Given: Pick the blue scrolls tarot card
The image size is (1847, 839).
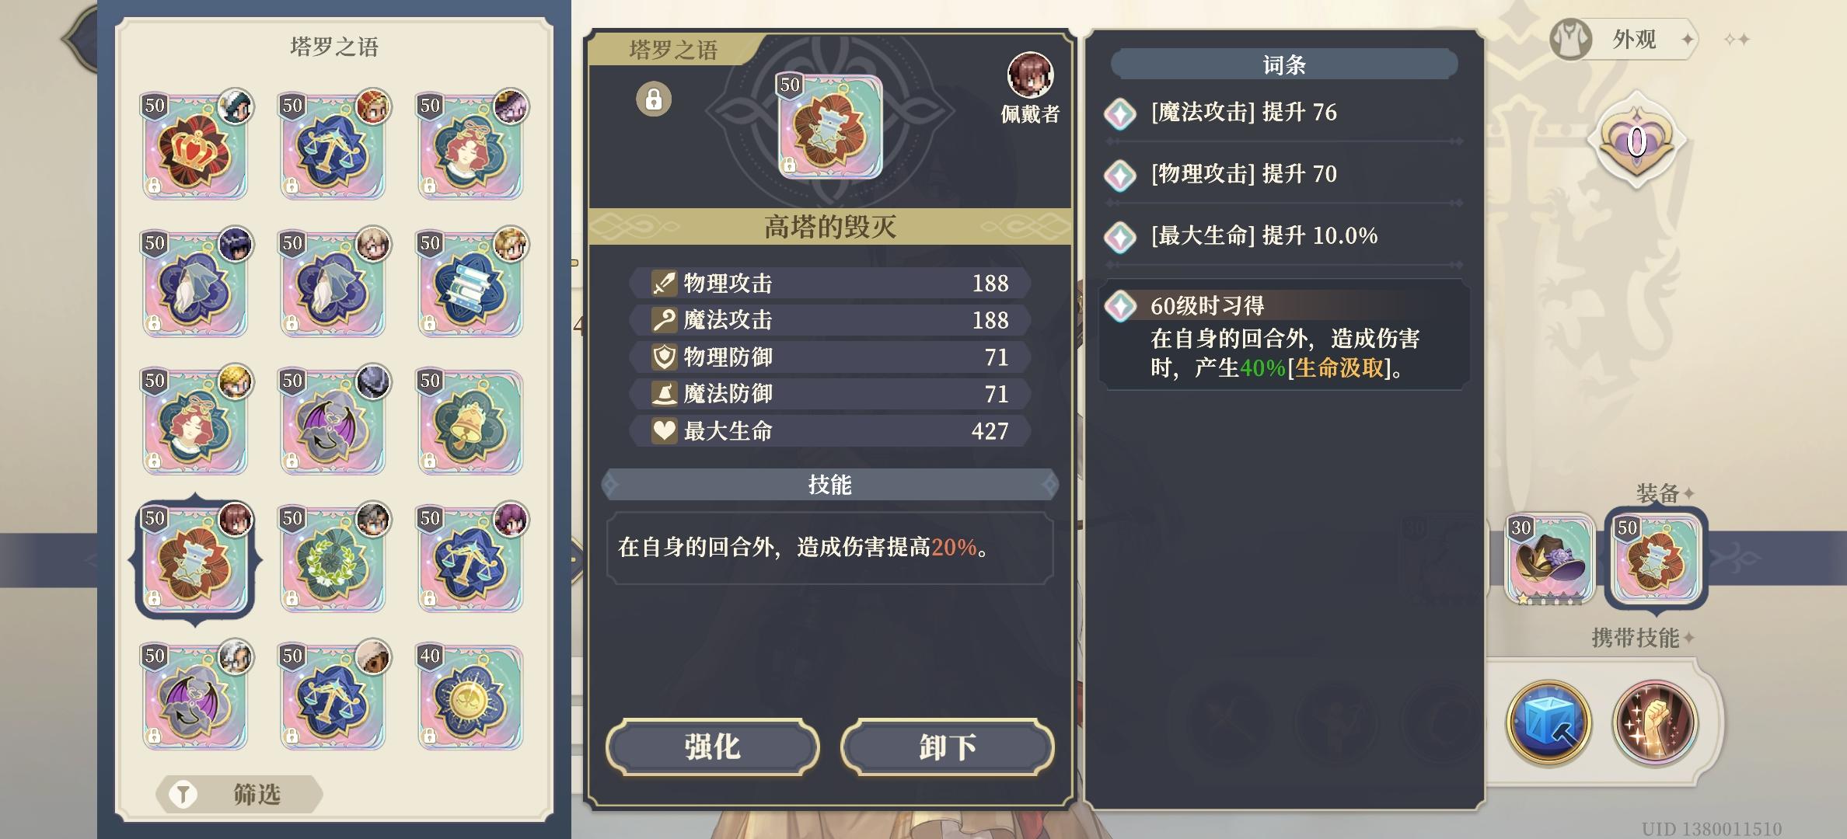Looking at the screenshot, I should (x=470, y=284).
